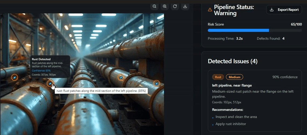This screenshot has width=307, height=135.
Task: Click the 'Apply rust inhibitor' recommendation
Action: tap(231, 124)
